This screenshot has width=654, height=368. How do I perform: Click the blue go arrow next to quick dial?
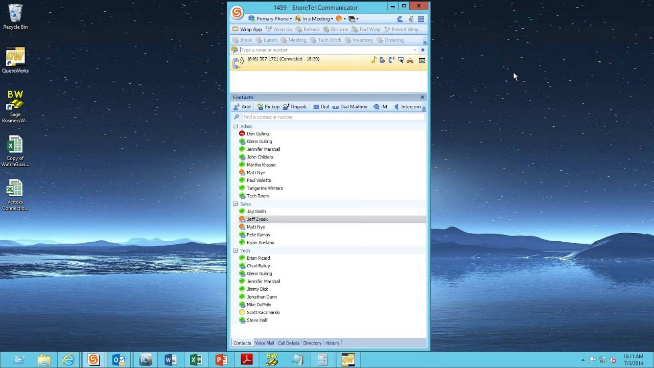click(x=423, y=50)
